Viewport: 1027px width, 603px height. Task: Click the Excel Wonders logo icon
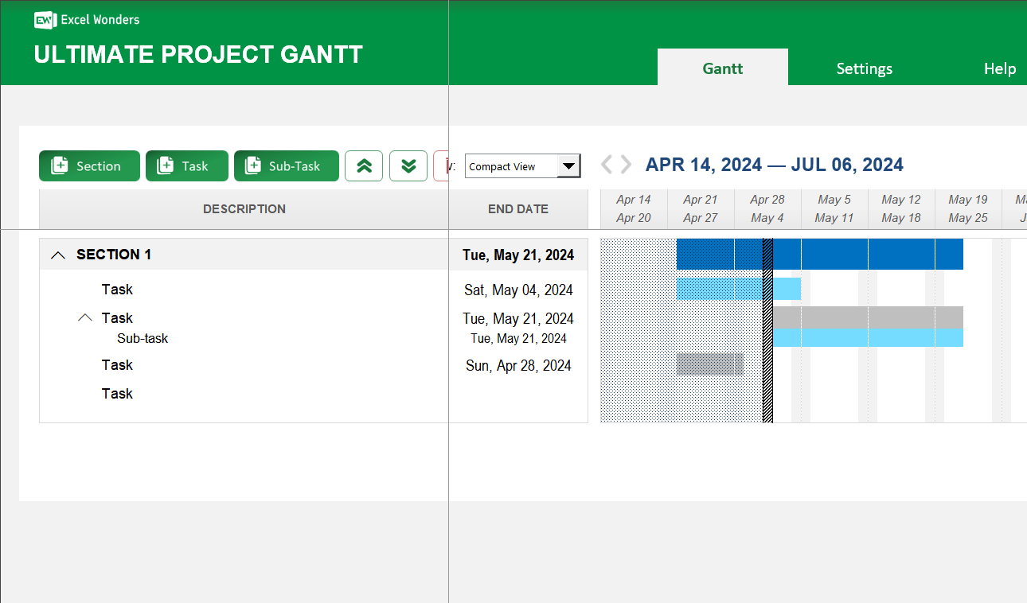click(x=44, y=21)
